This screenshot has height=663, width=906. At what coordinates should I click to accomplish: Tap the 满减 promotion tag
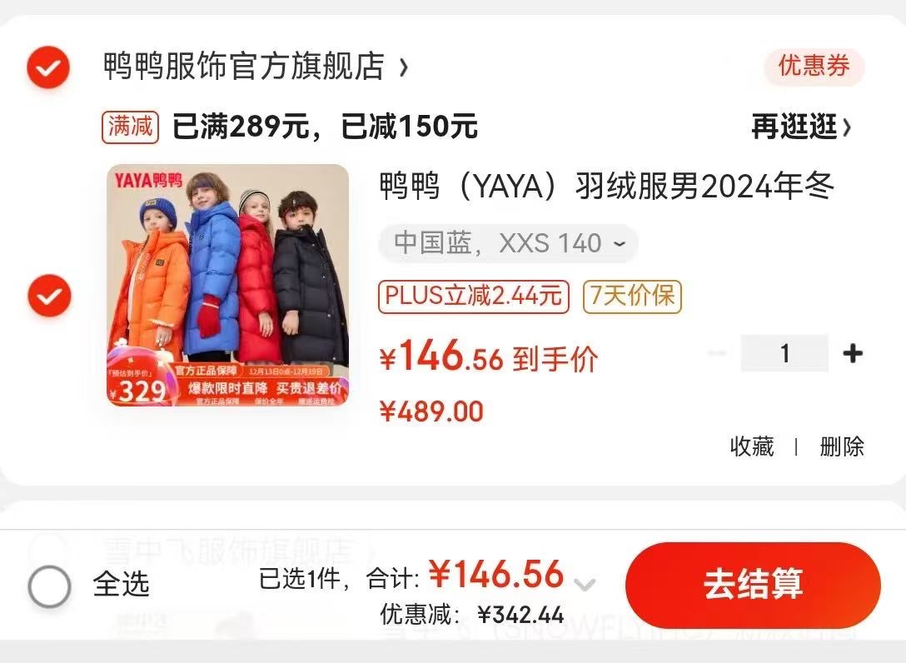click(131, 127)
